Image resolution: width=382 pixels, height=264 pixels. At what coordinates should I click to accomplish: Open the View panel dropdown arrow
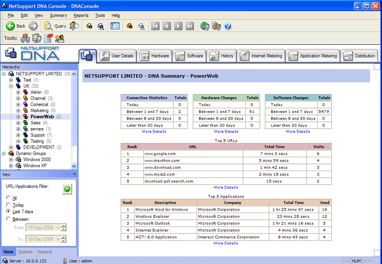click(x=74, y=174)
